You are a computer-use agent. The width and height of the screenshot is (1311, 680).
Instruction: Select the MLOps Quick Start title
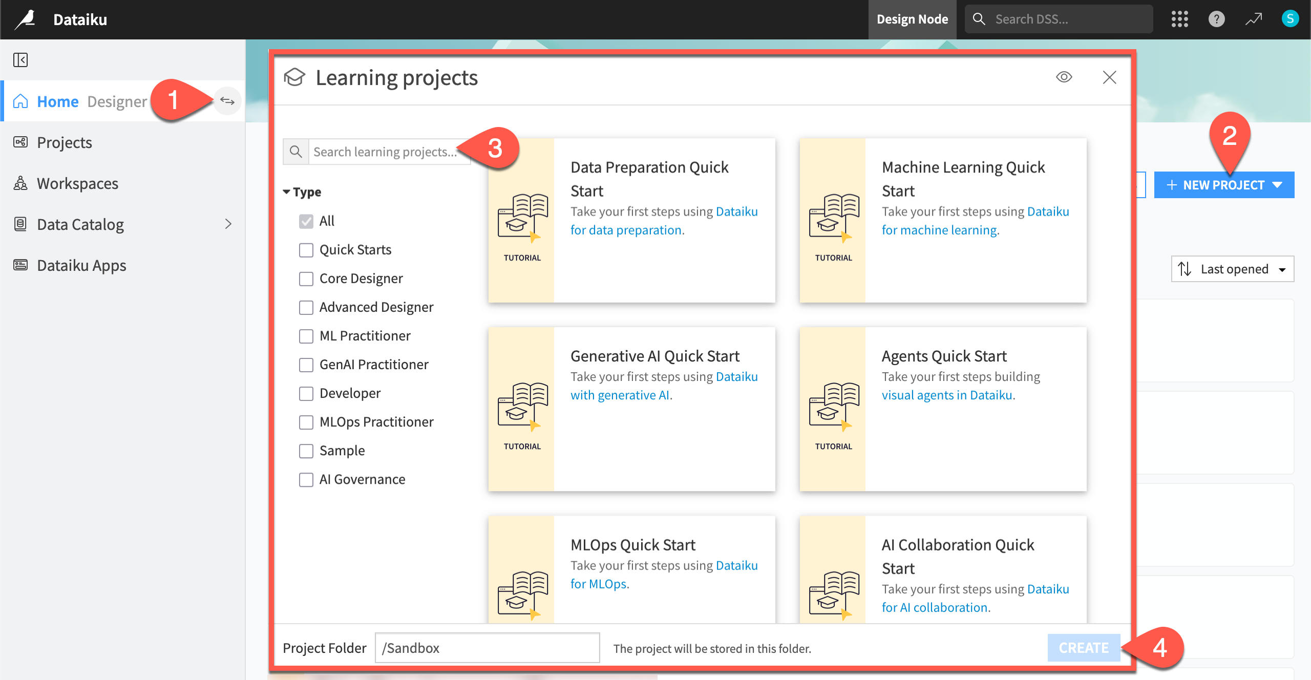pos(633,545)
